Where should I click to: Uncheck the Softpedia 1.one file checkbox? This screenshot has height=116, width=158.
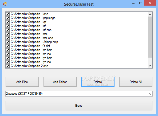pyautogui.click(x=8, y=14)
